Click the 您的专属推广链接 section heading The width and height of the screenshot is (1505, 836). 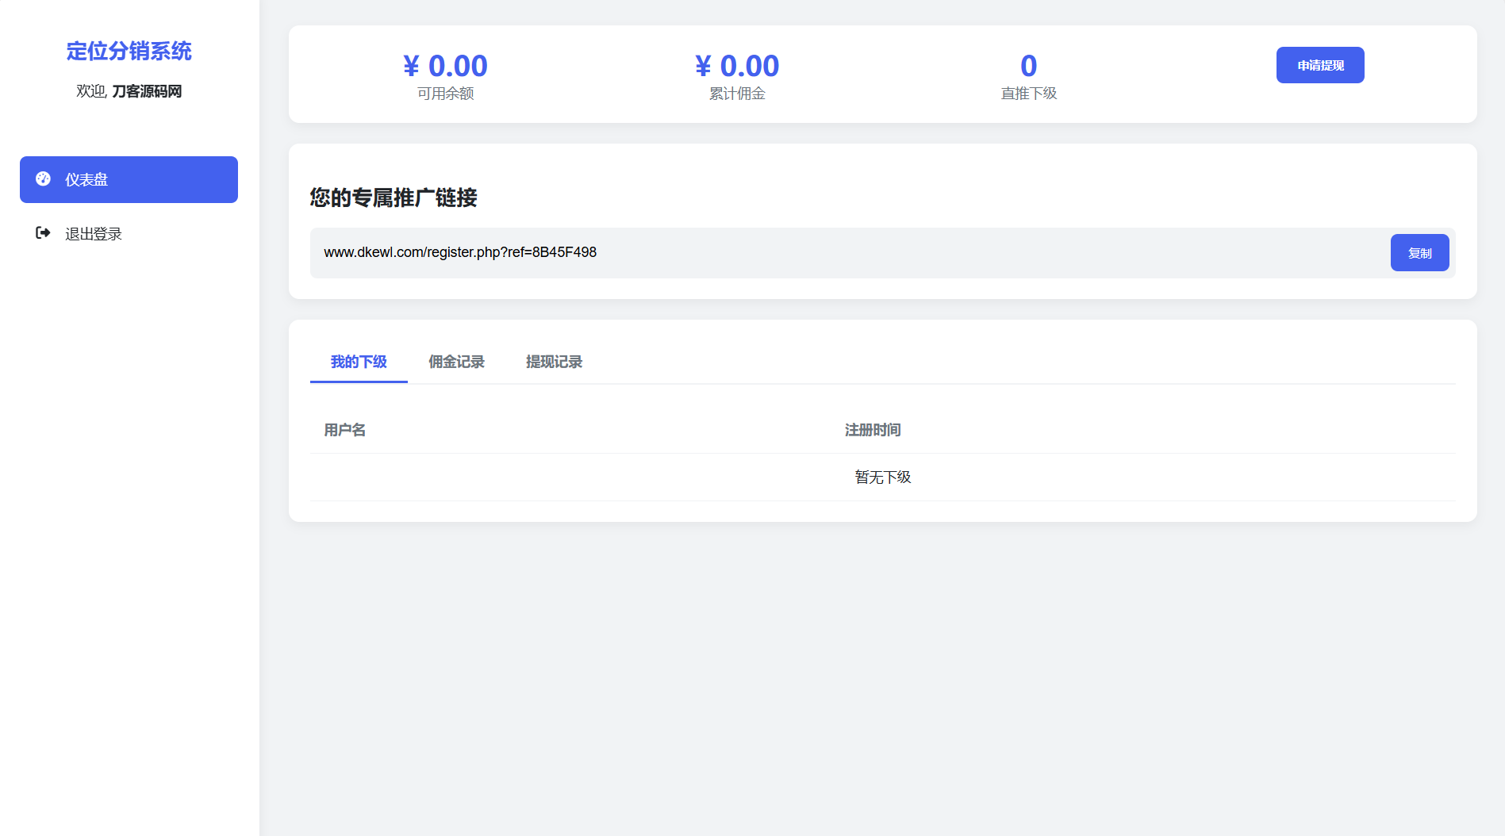[x=393, y=198]
